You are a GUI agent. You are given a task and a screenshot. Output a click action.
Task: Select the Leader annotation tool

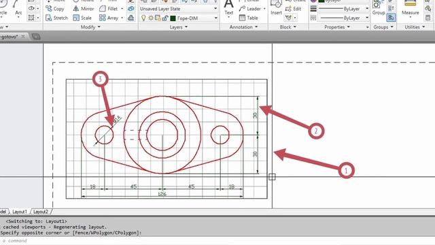tap(249, 9)
